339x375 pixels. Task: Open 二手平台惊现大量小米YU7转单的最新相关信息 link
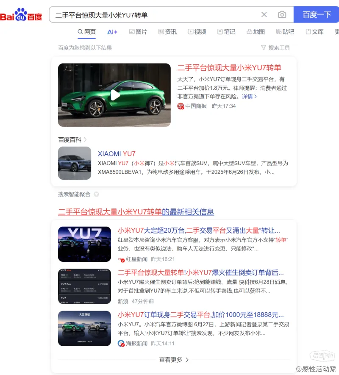coord(136,212)
